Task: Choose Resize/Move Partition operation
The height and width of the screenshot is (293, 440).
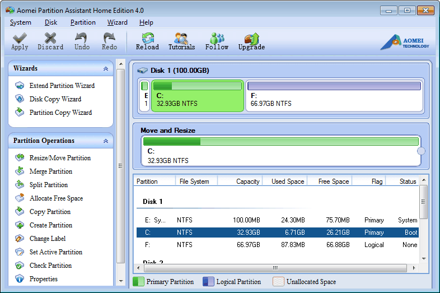Action: [x=60, y=158]
